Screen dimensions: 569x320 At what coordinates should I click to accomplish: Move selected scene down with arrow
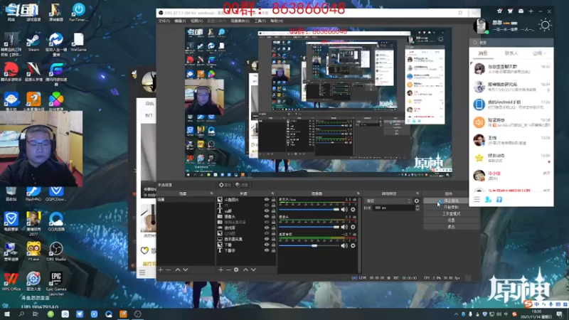pyautogui.click(x=186, y=270)
